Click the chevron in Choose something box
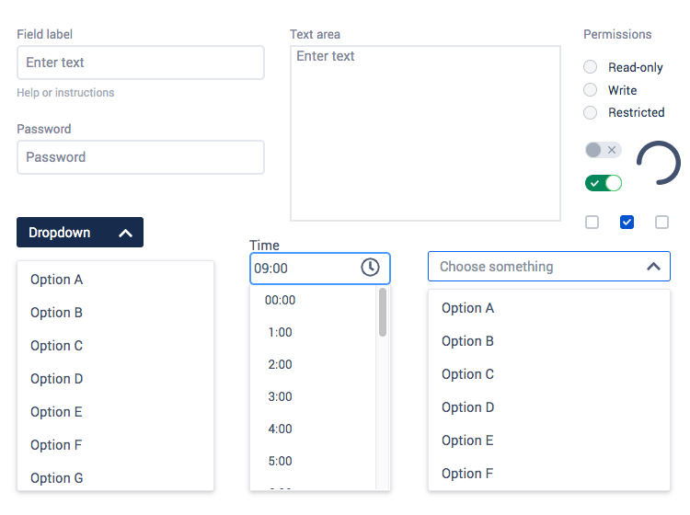The height and width of the screenshot is (515, 690). coord(653,267)
